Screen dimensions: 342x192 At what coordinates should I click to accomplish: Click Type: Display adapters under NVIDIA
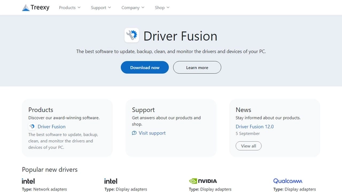tap(210, 189)
